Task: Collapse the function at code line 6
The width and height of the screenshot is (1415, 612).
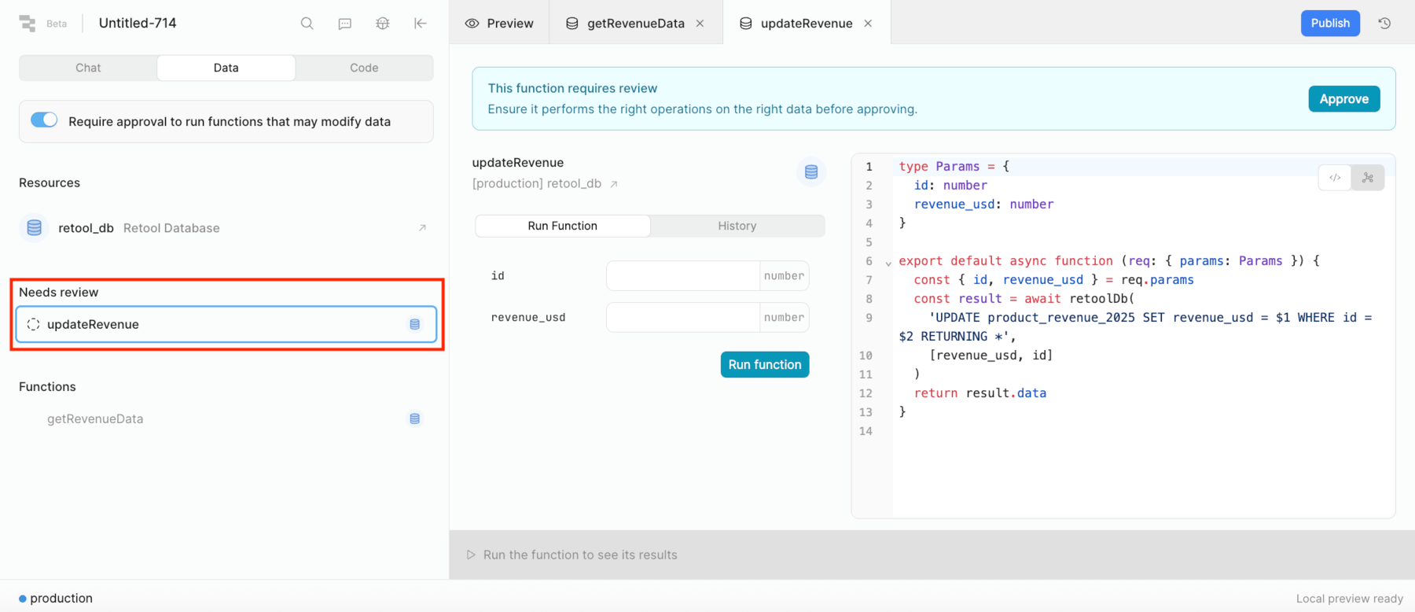Action: (x=888, y=264)
